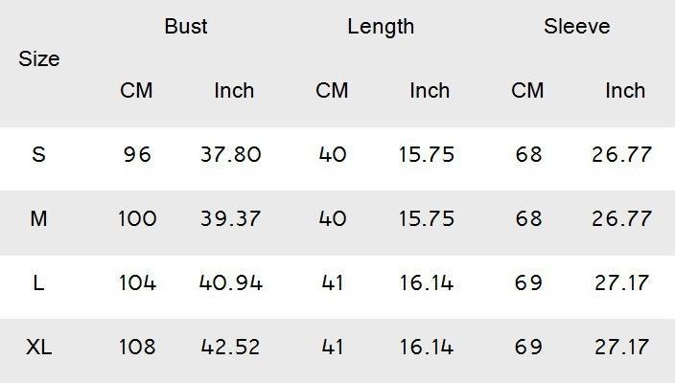This screenshot has height=383, width=675.
Task: Select the Bust header label
Action: (186, 26)
